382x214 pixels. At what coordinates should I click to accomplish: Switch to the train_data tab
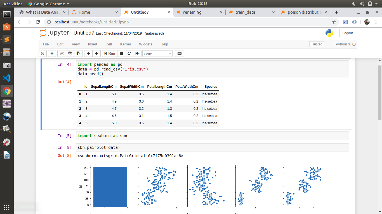(x=245, y=12)
